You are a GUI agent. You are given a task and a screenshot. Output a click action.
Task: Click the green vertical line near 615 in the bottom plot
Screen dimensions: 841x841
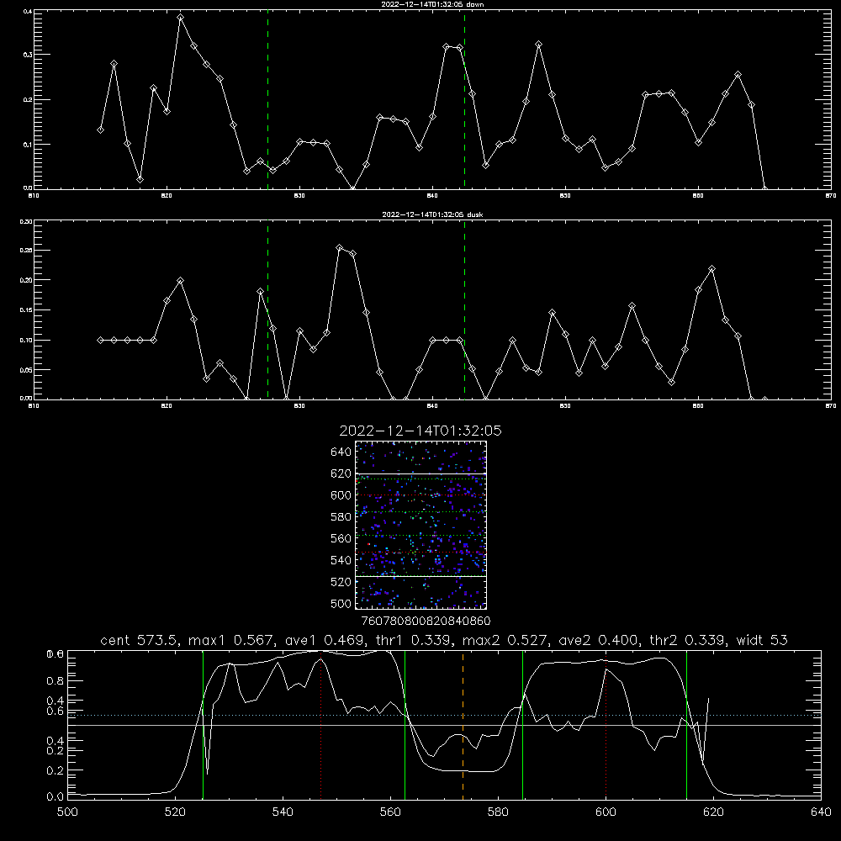point(686,725)
